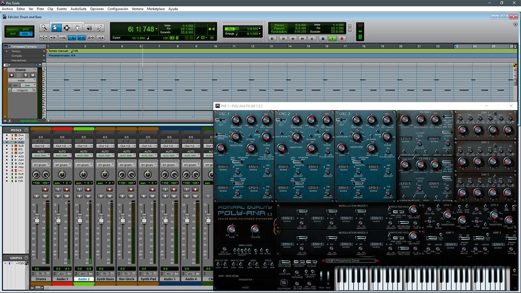Select the Selector tool
The height and width of the screenshot is (293, 521).
coord(67,27)
